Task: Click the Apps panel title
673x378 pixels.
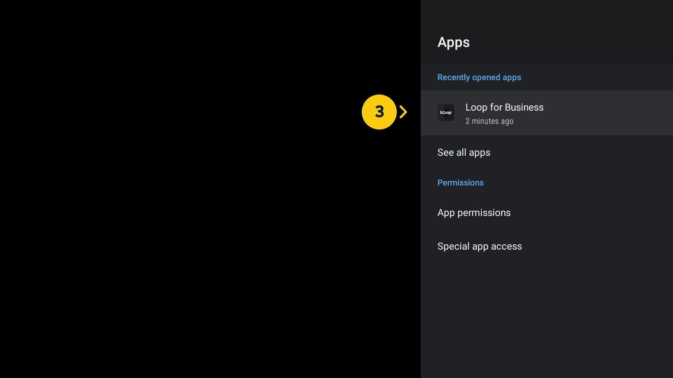Action: click(x=453, y=42)
